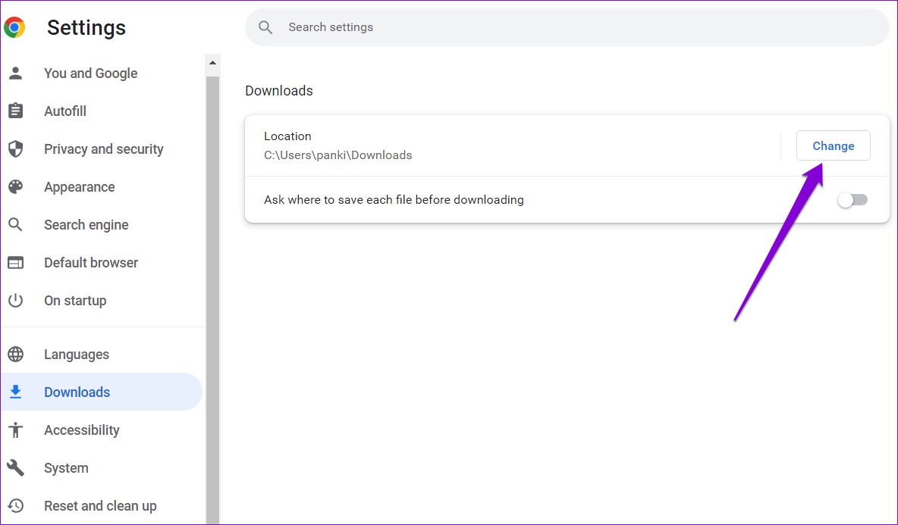898x525 pixels.
Task: Enable ask where to save each file toggle
Action: pos(852,199)
